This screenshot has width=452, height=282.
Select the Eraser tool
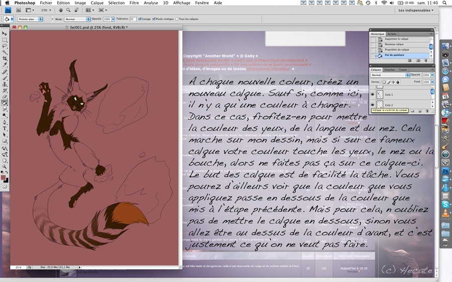coord(5,97)
